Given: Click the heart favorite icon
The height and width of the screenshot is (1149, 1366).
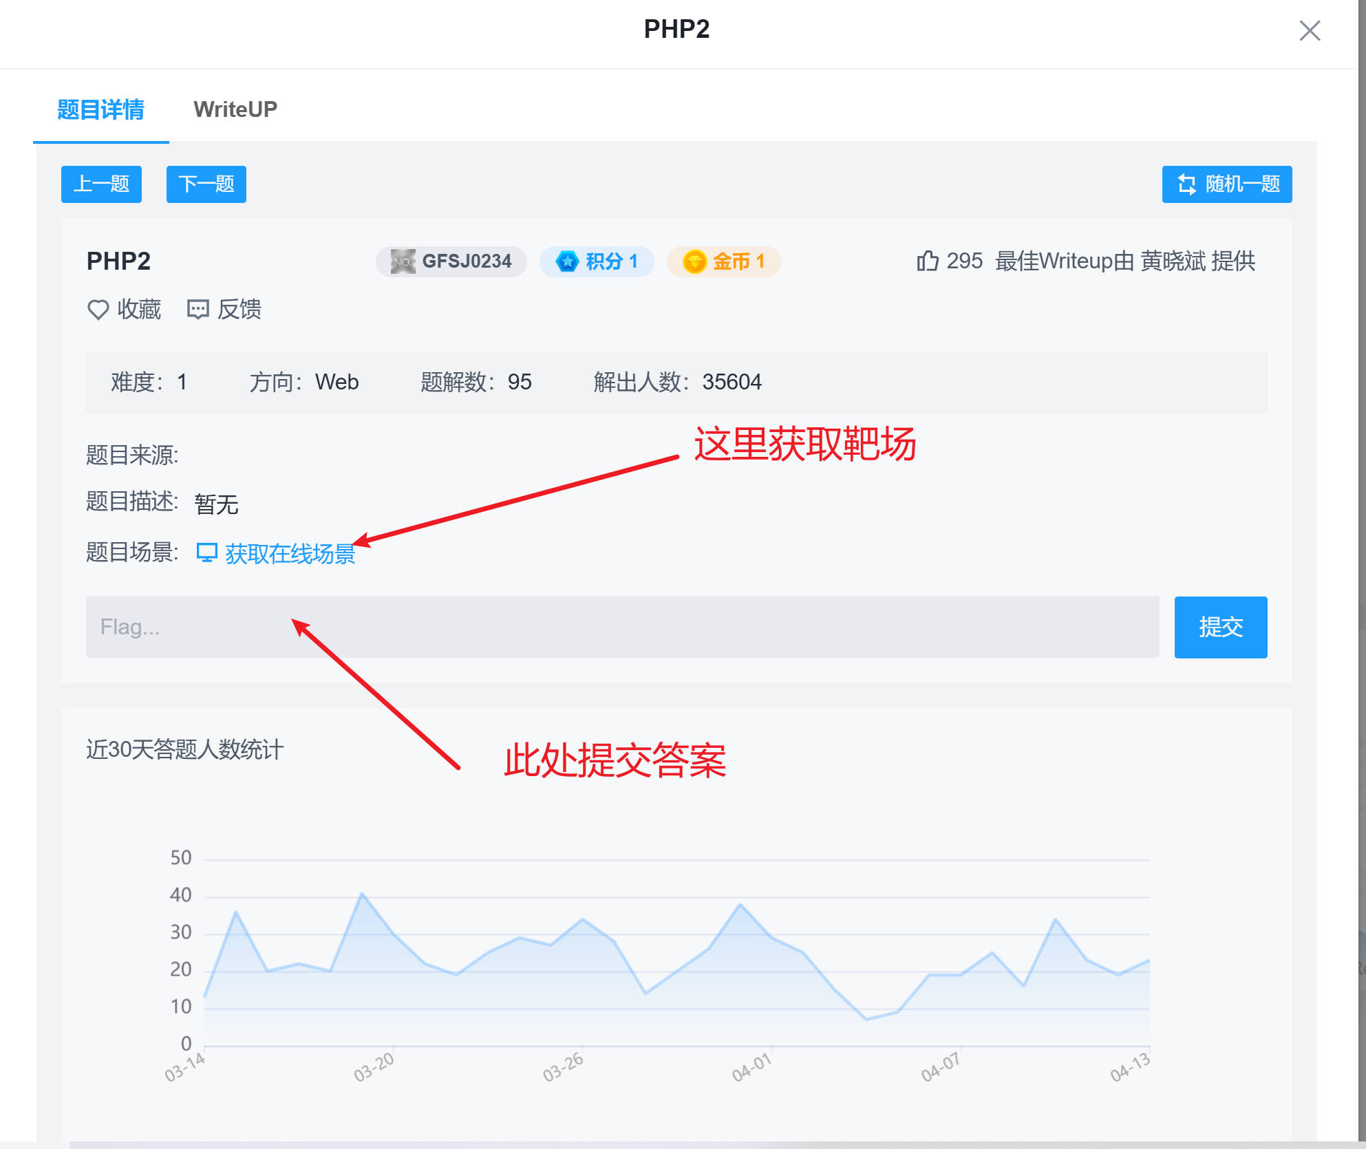Looking at the screenshot, I should pos(98,310).
